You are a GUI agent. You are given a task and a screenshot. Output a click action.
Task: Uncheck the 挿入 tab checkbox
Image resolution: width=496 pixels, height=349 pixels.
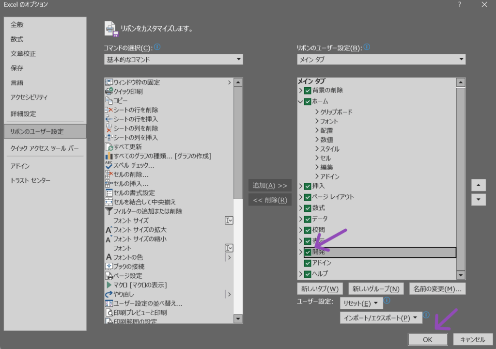tap(308, 186)
